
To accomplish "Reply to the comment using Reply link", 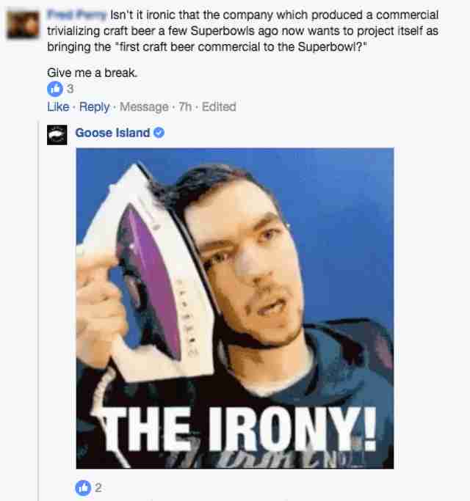I will 95,106.
